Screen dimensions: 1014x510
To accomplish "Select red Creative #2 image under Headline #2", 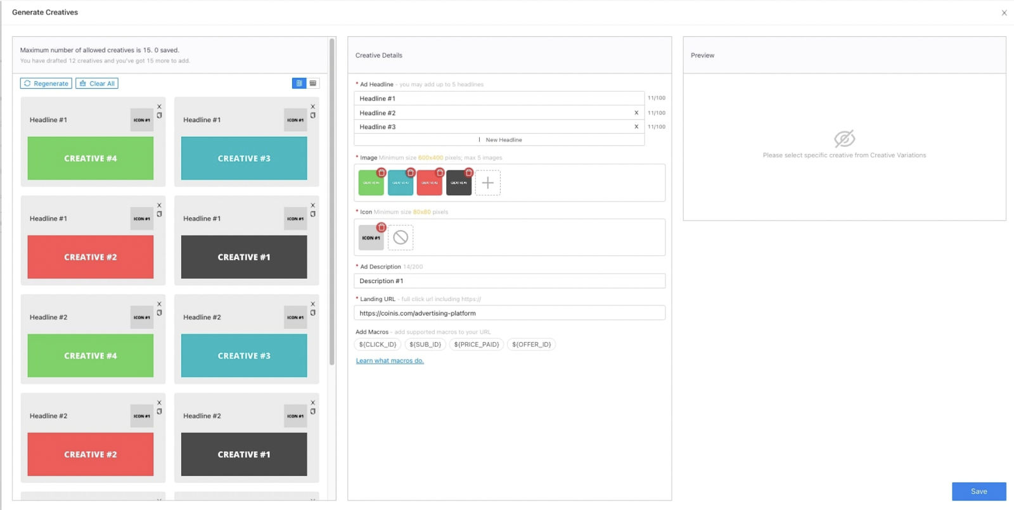I will pyautogui.click(x=91, y=454).
